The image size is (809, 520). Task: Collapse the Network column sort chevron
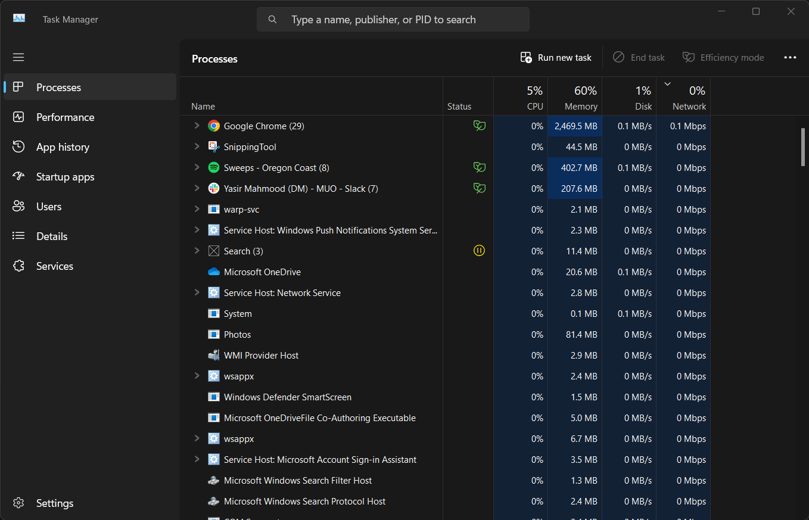click(667, 84)
